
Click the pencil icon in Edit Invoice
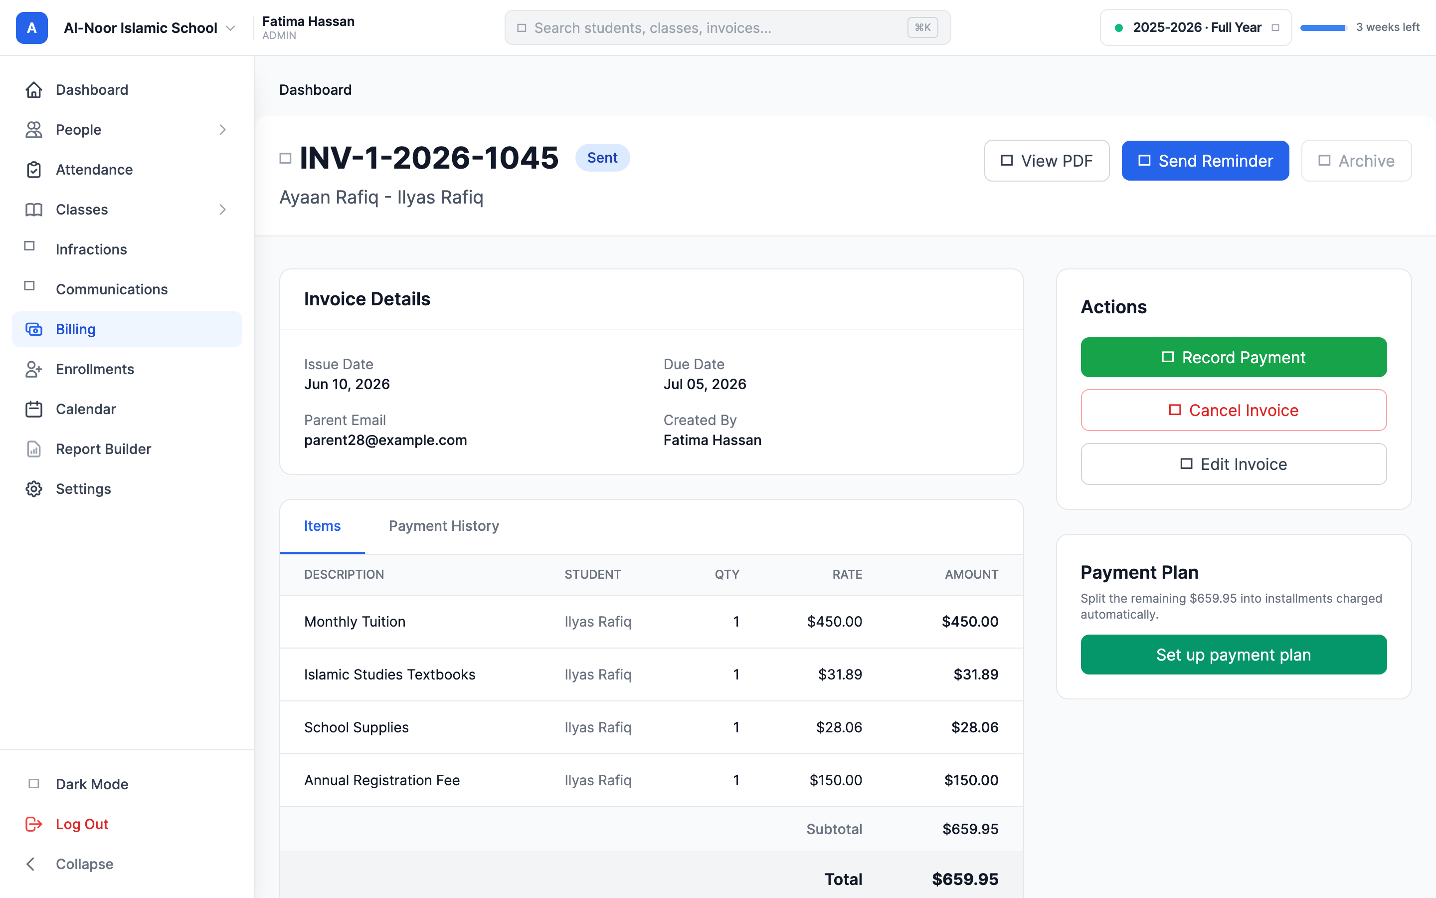[1186, 464]
